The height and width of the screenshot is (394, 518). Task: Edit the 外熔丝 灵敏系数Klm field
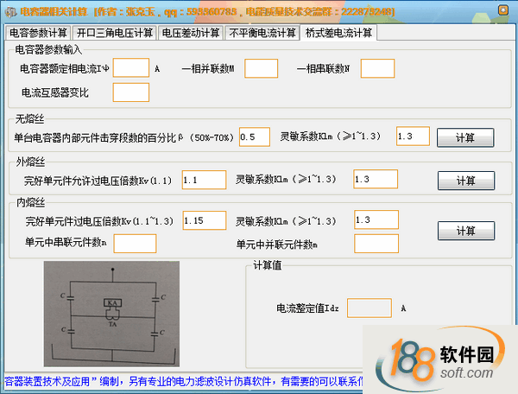pos(376,179)
